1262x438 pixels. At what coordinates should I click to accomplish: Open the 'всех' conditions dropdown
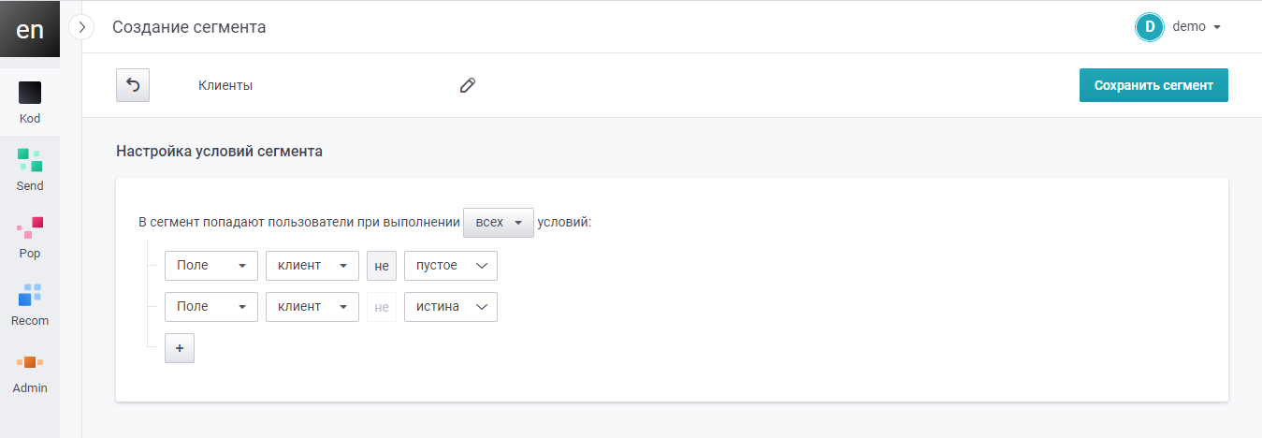pyautogui.click(x=499, y=223)
